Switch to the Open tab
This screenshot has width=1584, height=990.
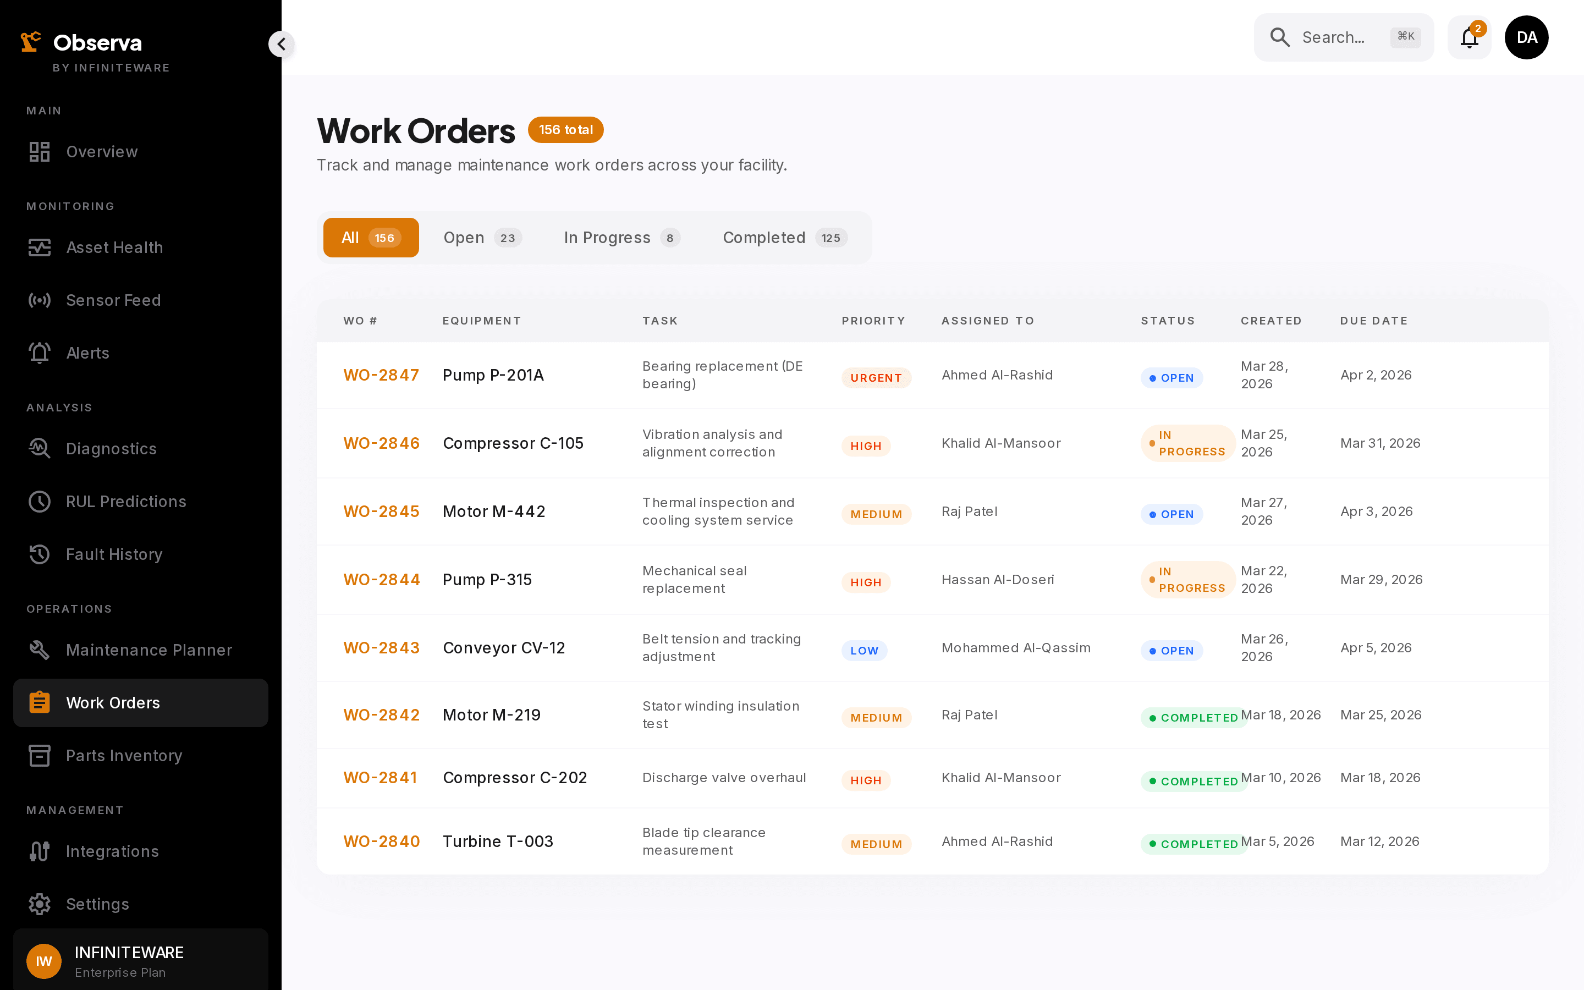click(482, 238)
